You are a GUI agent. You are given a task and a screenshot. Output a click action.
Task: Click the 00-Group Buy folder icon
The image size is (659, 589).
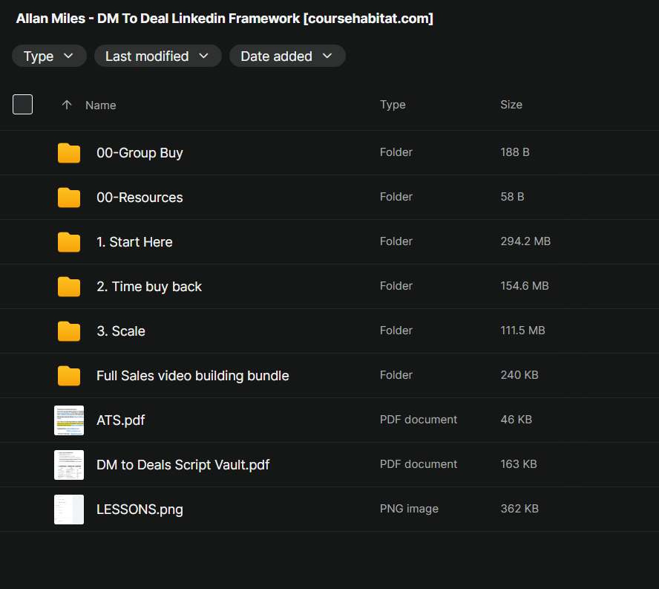click(69, 153)
